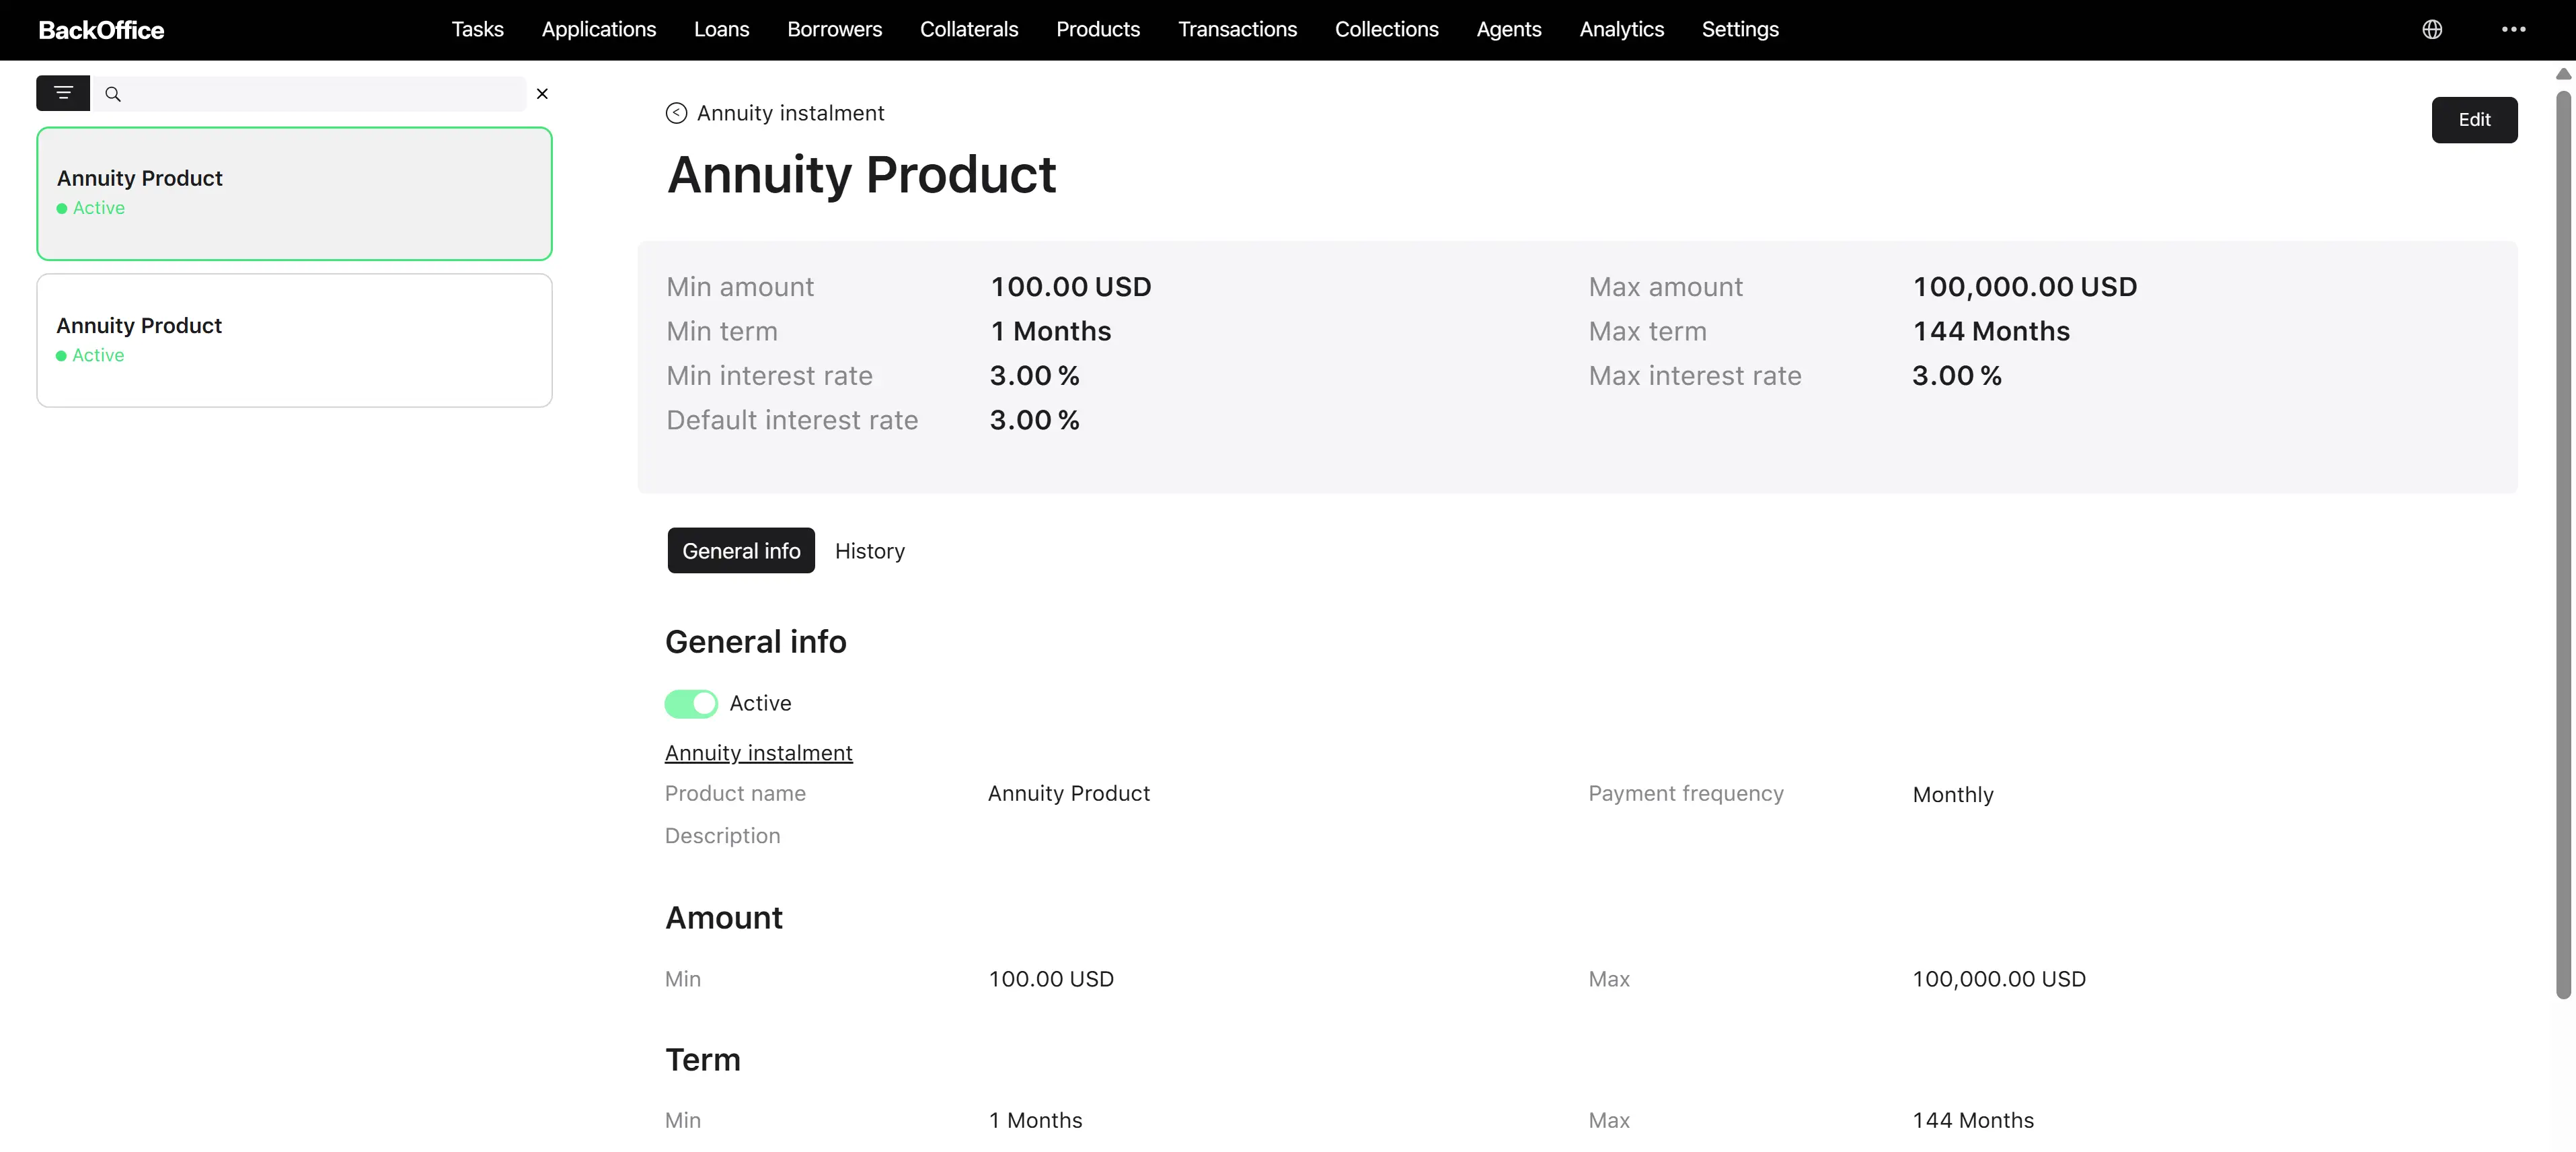The image size is (2576, 1152).
Task: Clear search with the X icon
Action: pos(542,94)
